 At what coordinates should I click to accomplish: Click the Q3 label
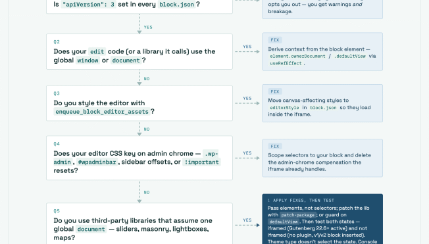pyautogui.click(x=57, y=93)
